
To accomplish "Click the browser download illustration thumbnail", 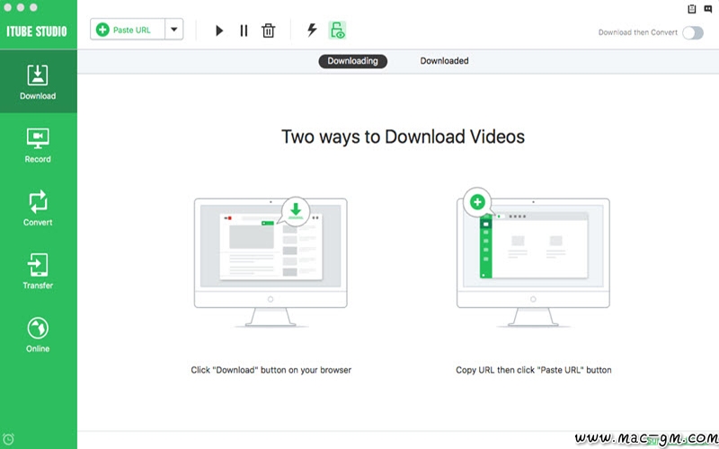I will [x=271, y=261].
